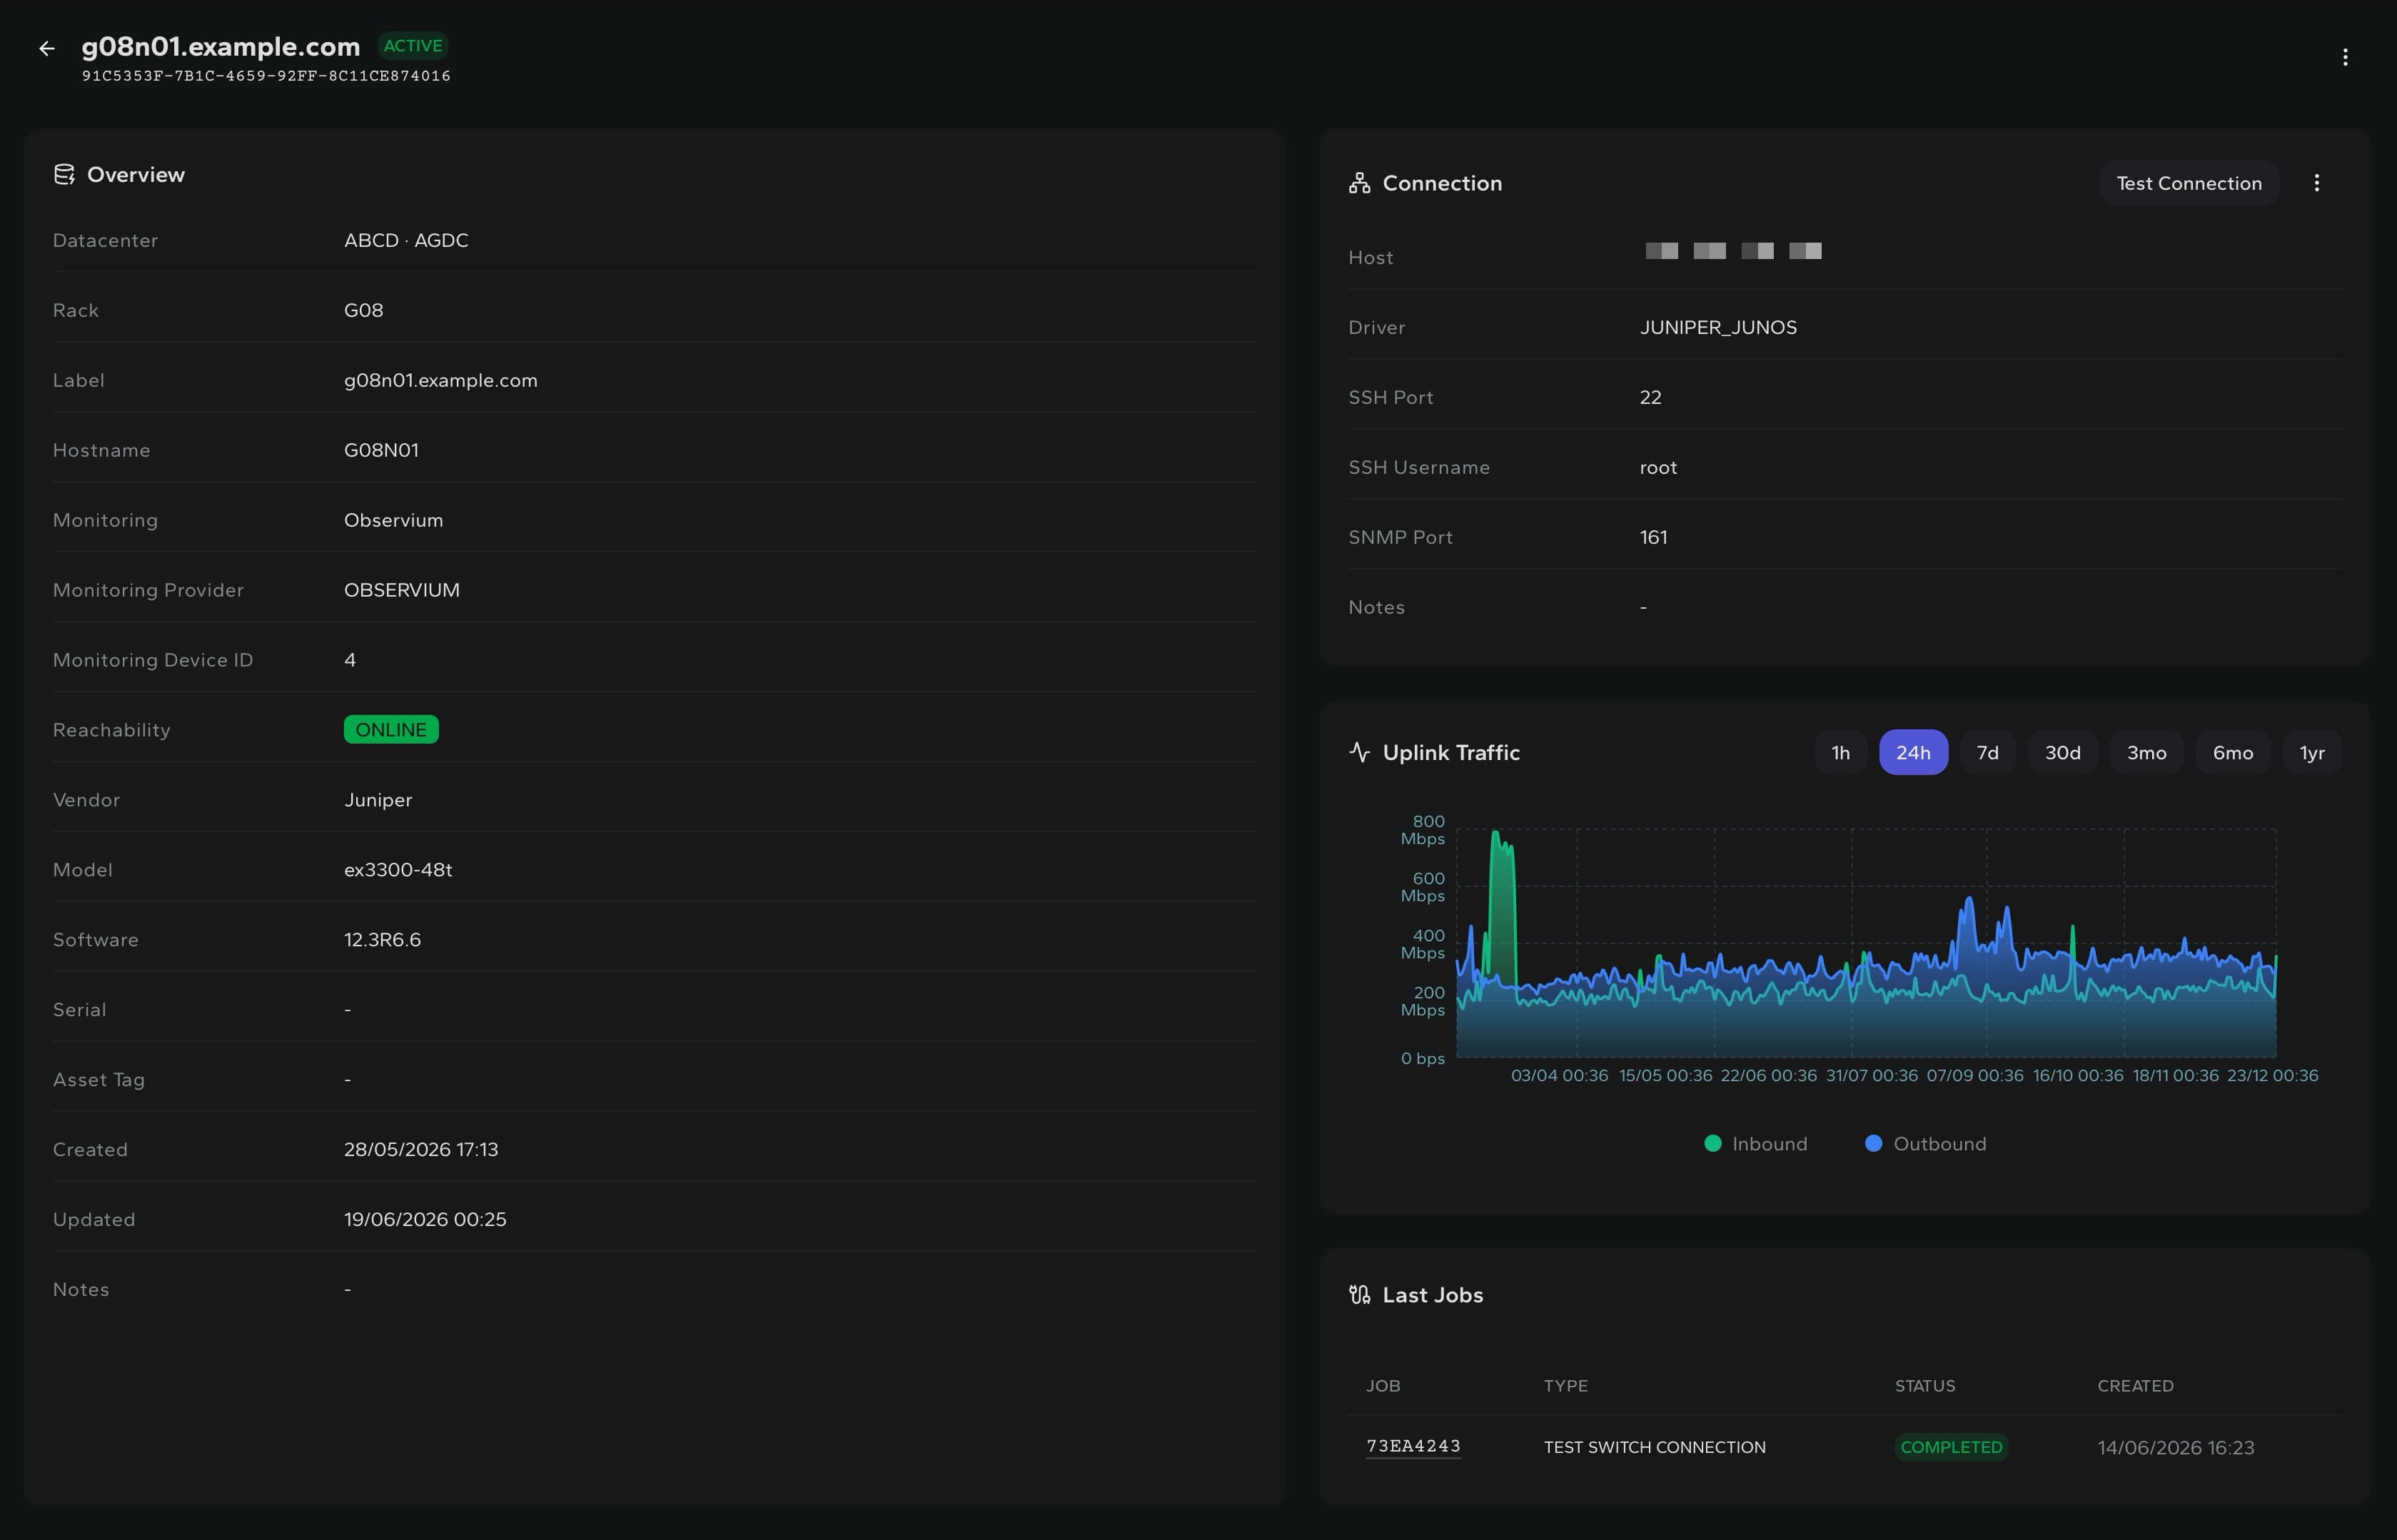Go back with the arrow icon
2397x1540 pixels.
tap(47, 48)
